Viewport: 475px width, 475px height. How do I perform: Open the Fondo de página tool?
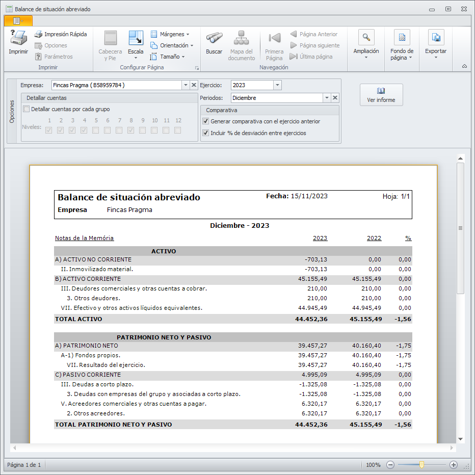(x=402, y=38)
